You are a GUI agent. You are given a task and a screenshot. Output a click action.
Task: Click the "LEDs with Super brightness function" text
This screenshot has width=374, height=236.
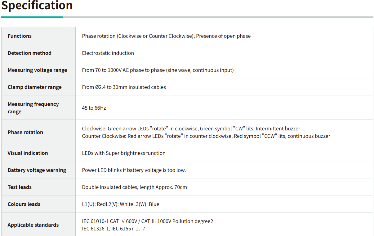tap(123, 153)
